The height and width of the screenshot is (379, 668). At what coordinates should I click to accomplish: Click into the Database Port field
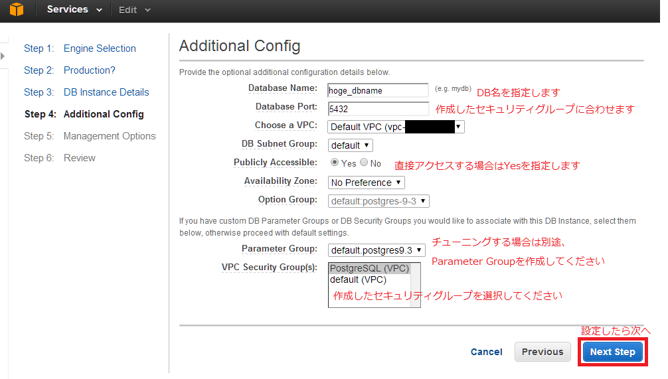[378, 108]
